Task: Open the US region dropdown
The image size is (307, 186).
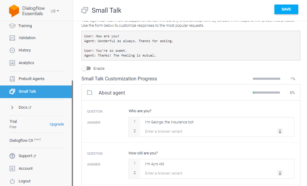Action: [55, 11]
